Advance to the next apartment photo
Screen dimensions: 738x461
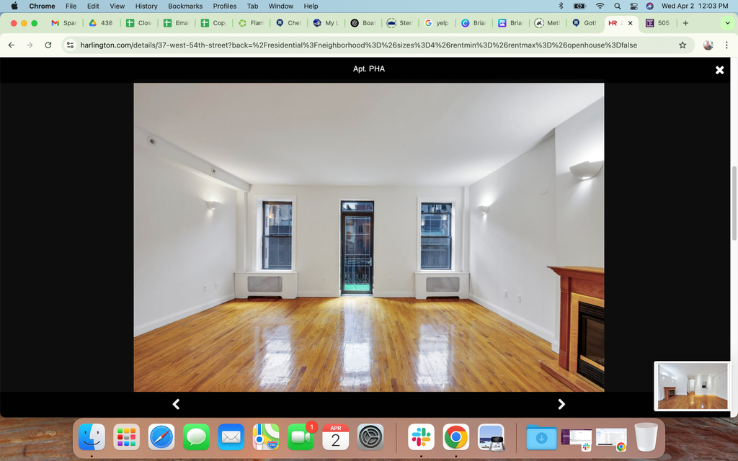561,404
